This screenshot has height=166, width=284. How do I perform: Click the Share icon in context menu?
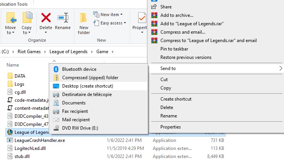coord(154,7)
